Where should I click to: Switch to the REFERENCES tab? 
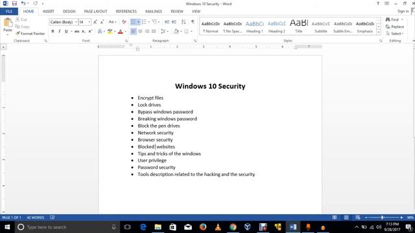(x=126, y=12)
